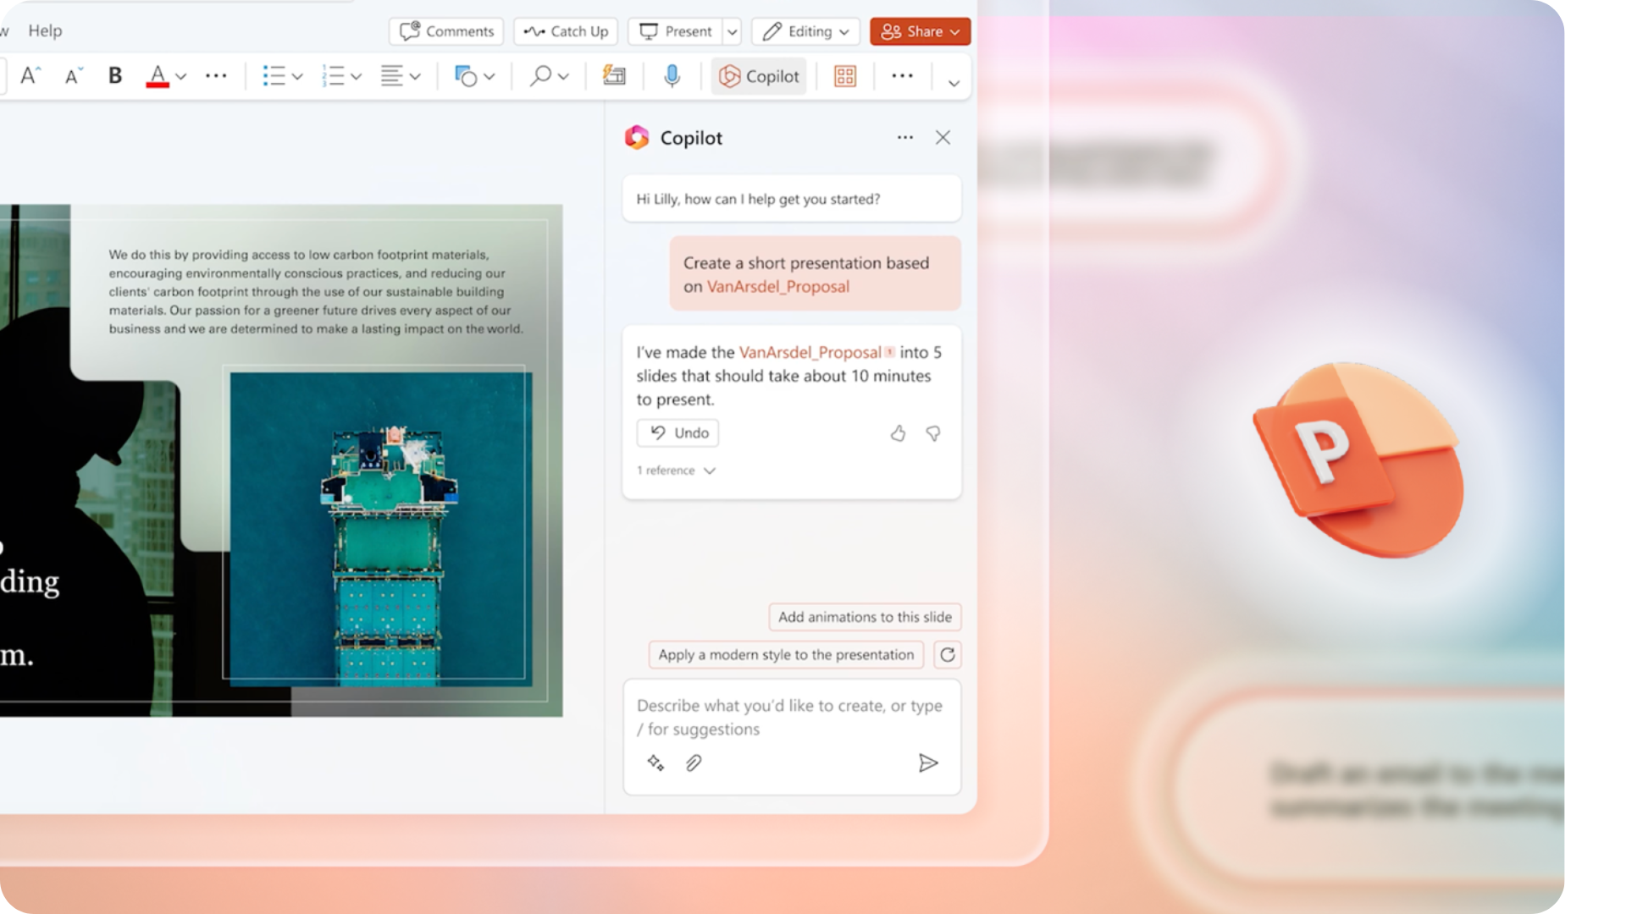Open the Comments pane

click(x=446, y=31)
